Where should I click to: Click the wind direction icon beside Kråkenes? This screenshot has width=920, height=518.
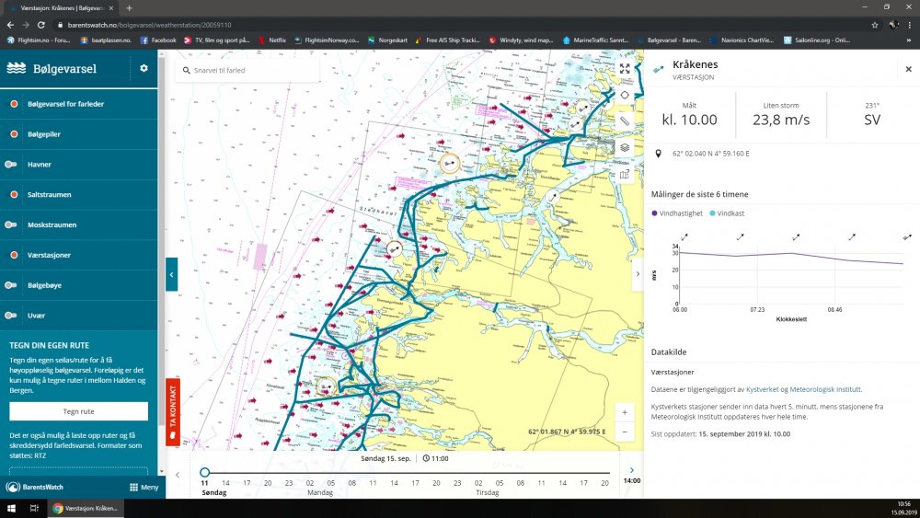(659, 69)
